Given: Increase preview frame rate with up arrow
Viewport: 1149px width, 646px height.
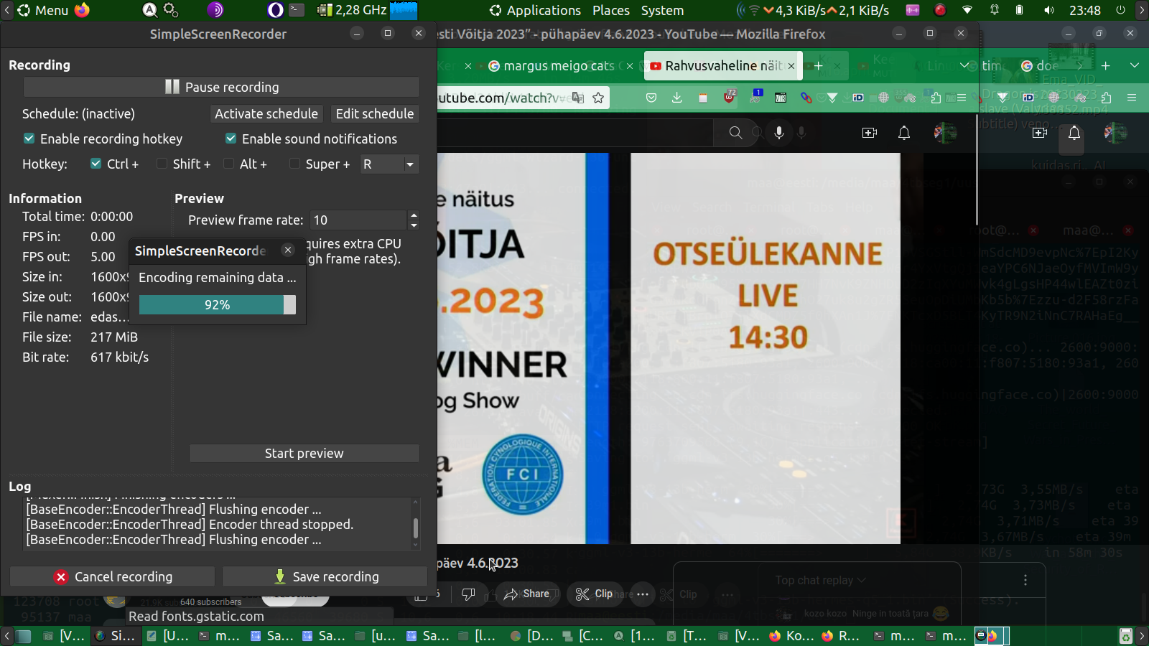Looking at the screenshot, I should pyautogui.click(x=414, y=215).
